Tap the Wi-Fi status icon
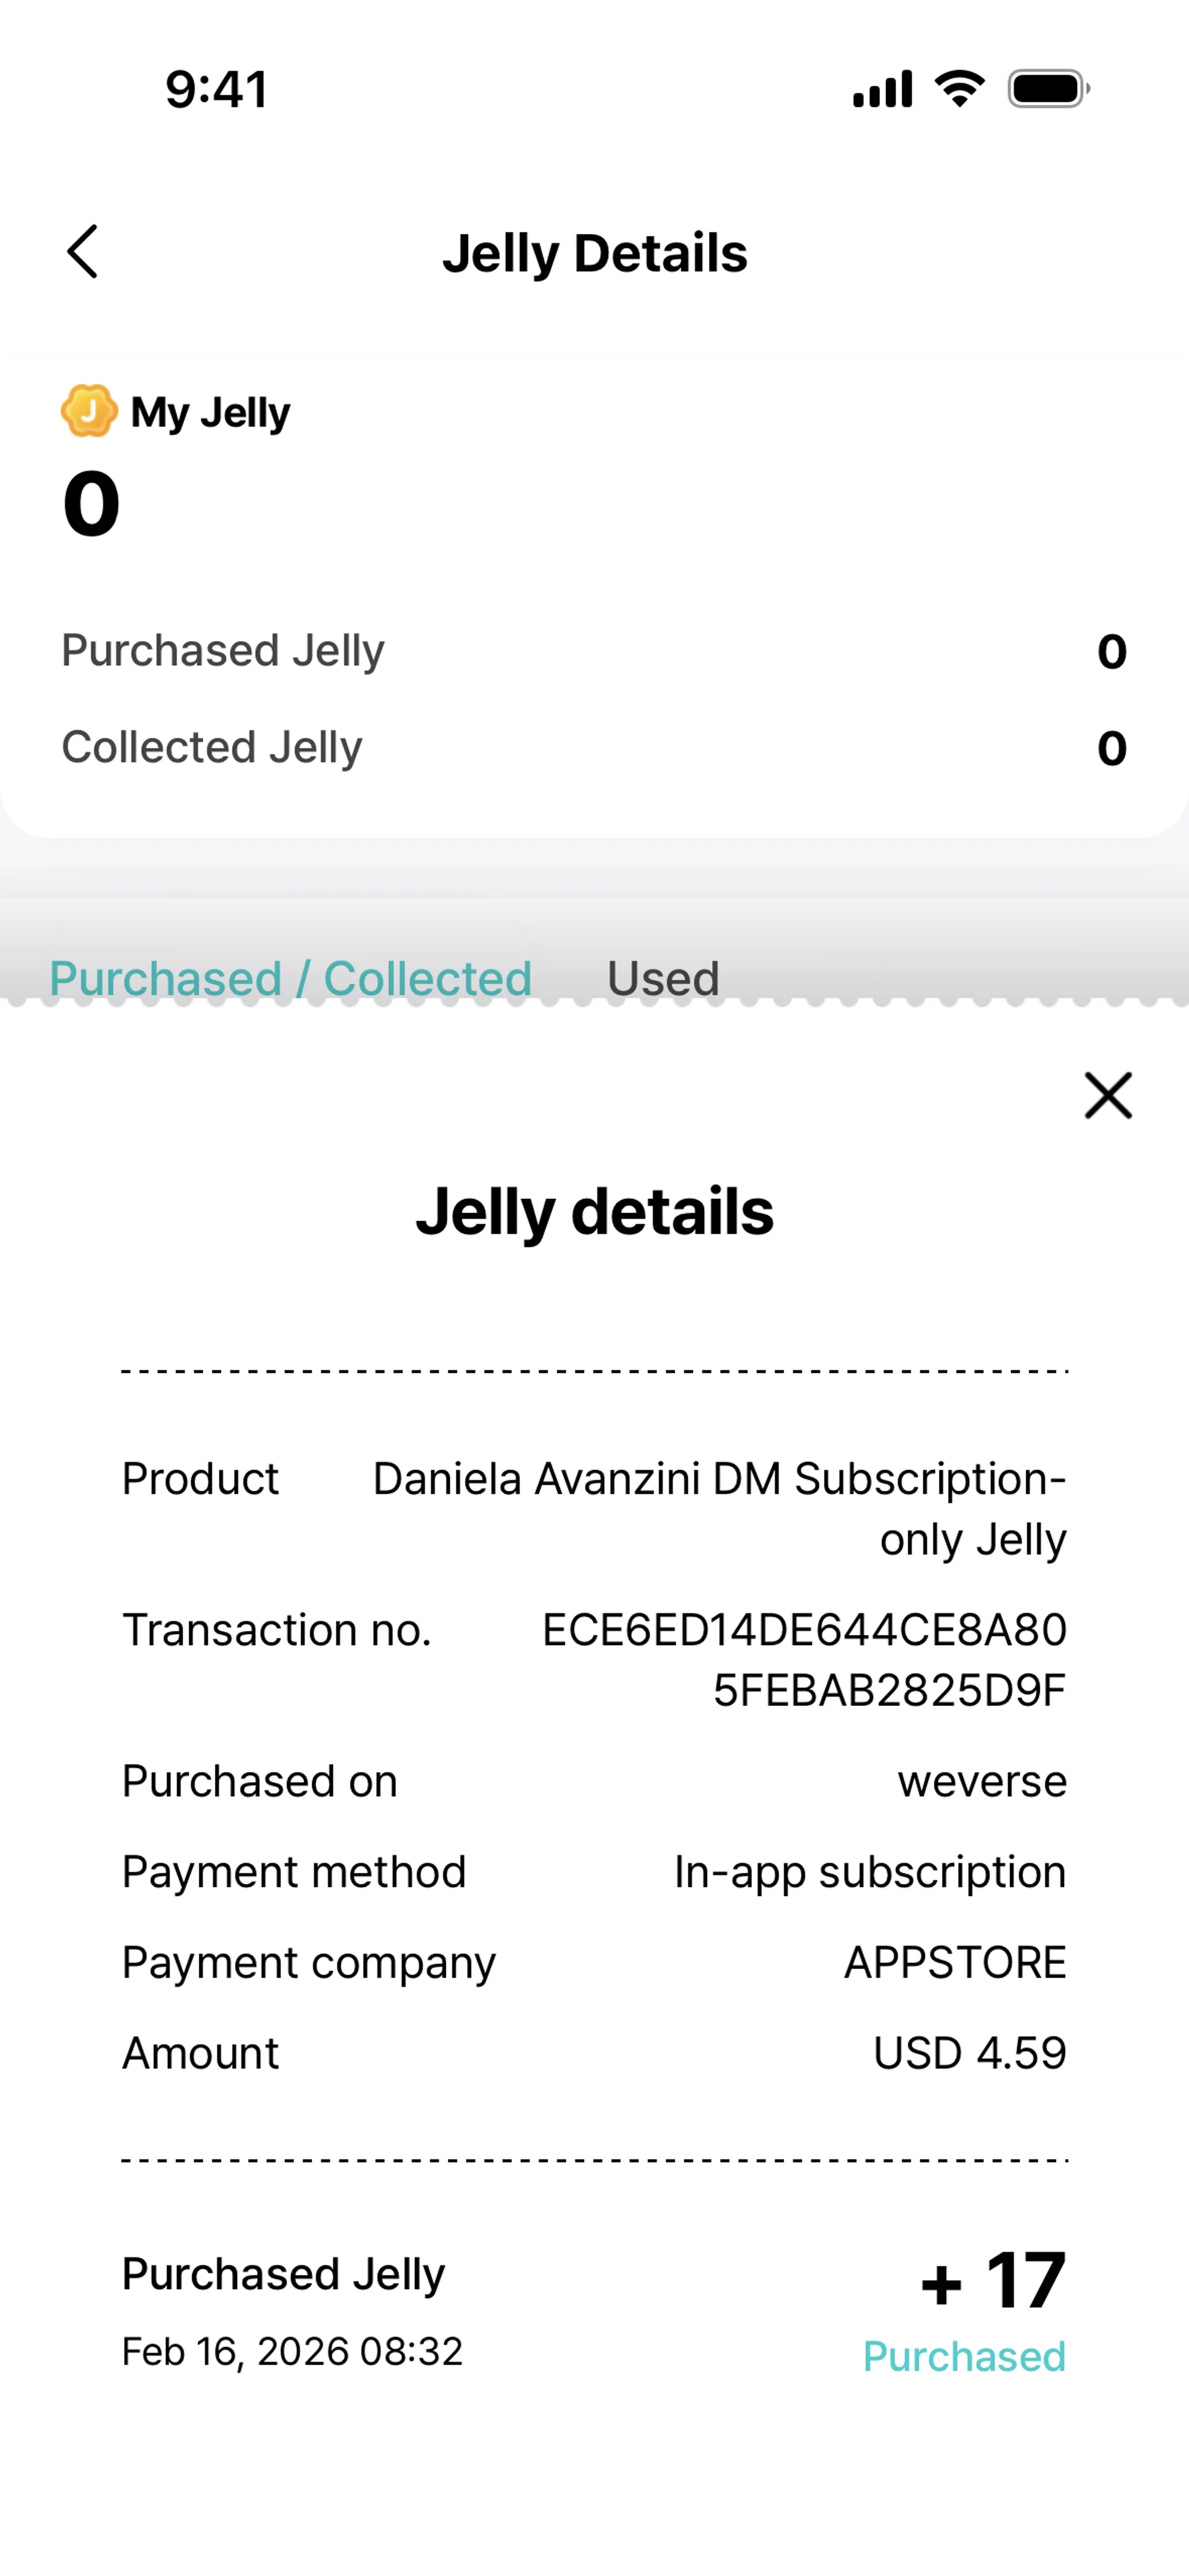Viewport: 1189px width, 2576px height. point(959,89)
